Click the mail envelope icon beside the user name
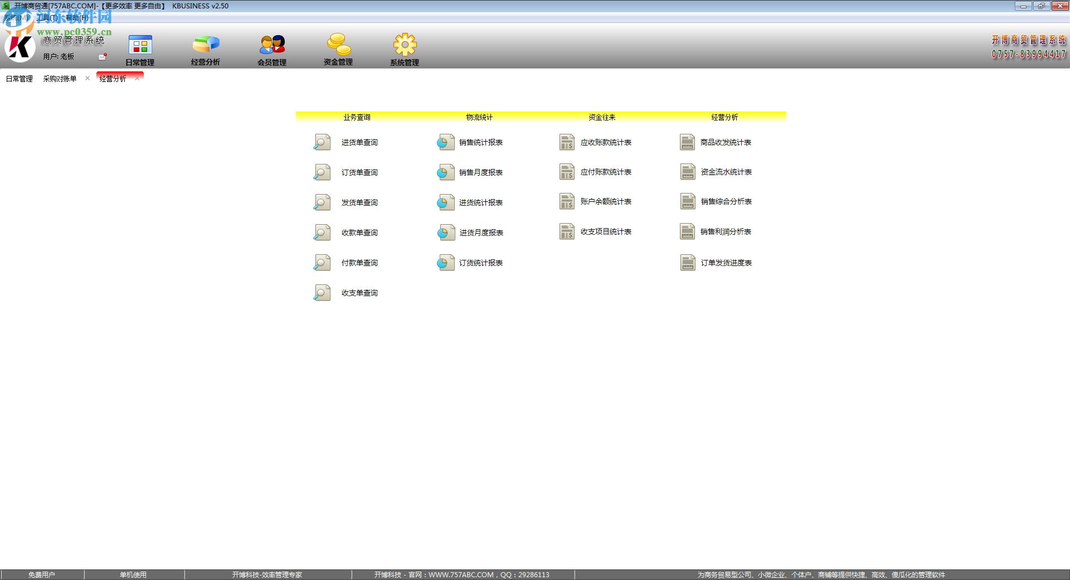This screenshot has width=1070, height=580. [103, 56]
